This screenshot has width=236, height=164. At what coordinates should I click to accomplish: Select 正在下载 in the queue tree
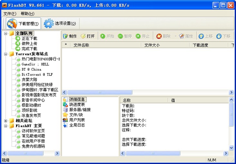point(29,38)
